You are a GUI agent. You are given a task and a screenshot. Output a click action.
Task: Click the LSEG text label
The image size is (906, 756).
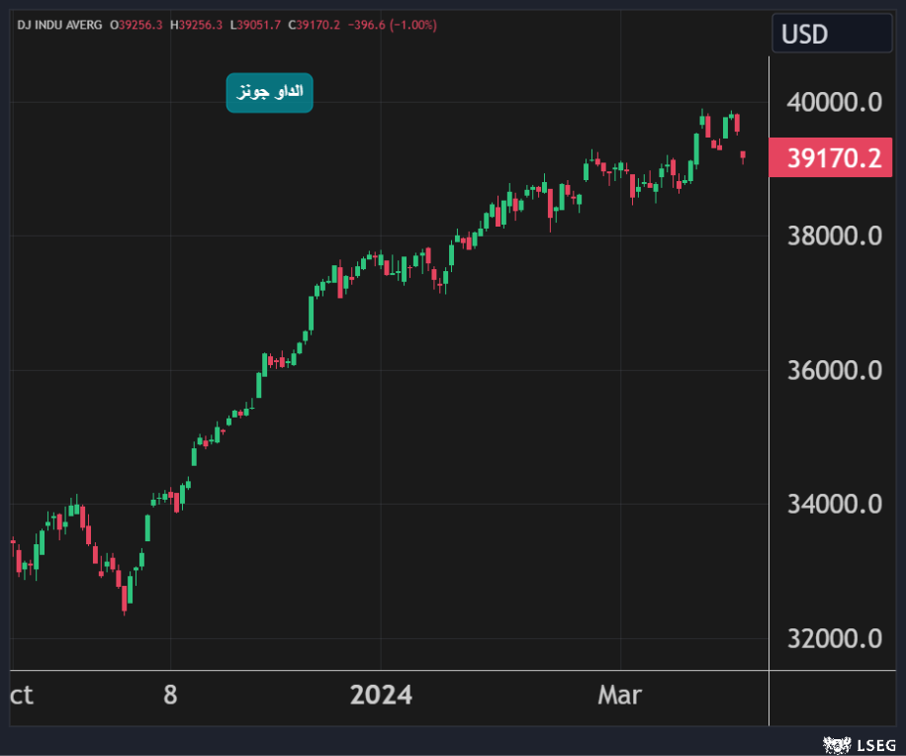tap(873, 742)
